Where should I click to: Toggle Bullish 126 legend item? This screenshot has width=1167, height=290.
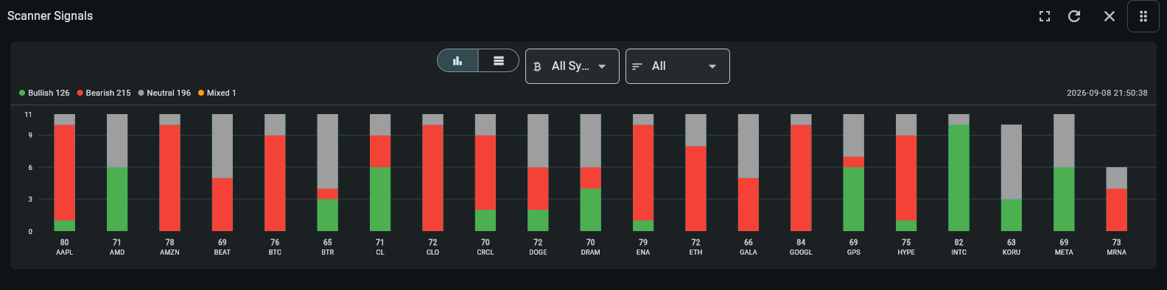44,93
